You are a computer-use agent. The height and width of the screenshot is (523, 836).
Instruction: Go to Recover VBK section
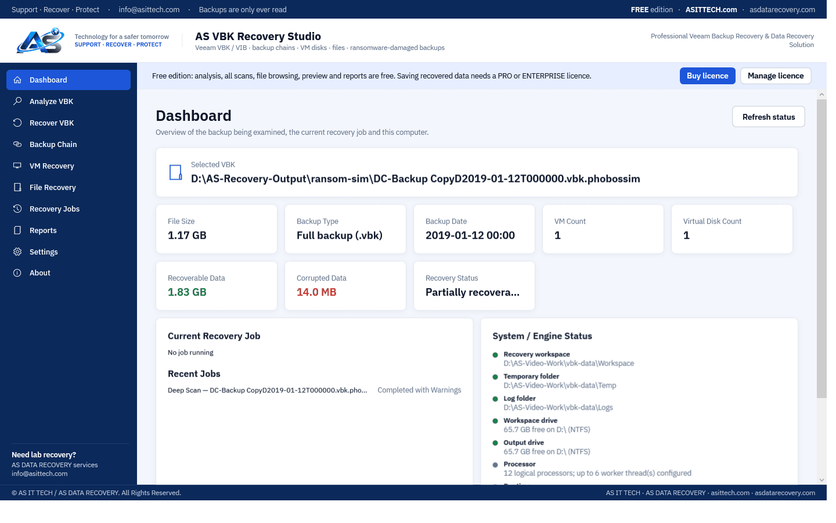[69, 123]
